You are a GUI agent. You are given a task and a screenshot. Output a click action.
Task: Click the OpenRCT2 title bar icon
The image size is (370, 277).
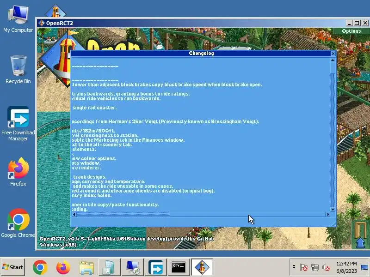click(42, 23)
